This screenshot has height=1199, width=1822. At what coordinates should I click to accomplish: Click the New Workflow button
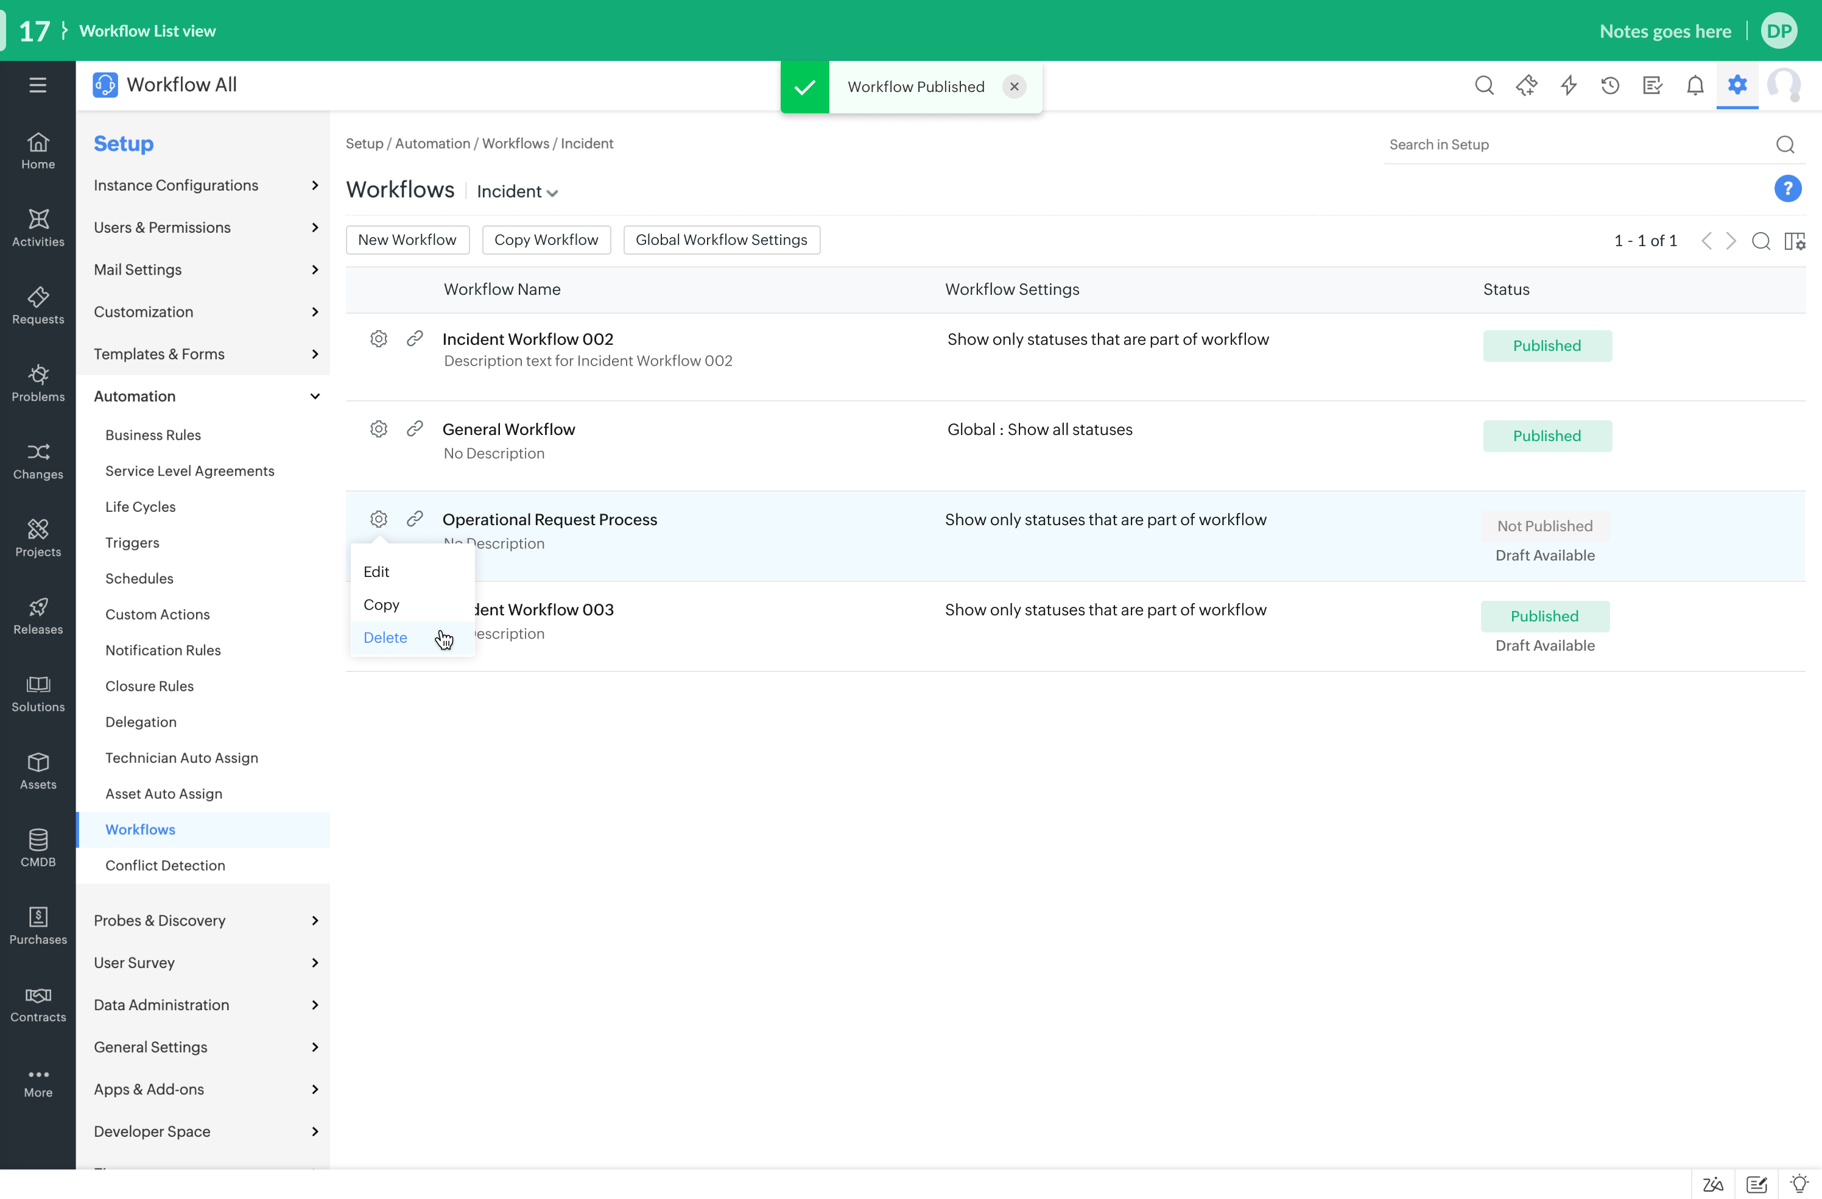407,240
